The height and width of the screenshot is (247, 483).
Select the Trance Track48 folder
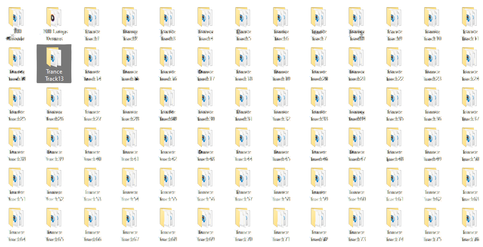pos(394,138)
